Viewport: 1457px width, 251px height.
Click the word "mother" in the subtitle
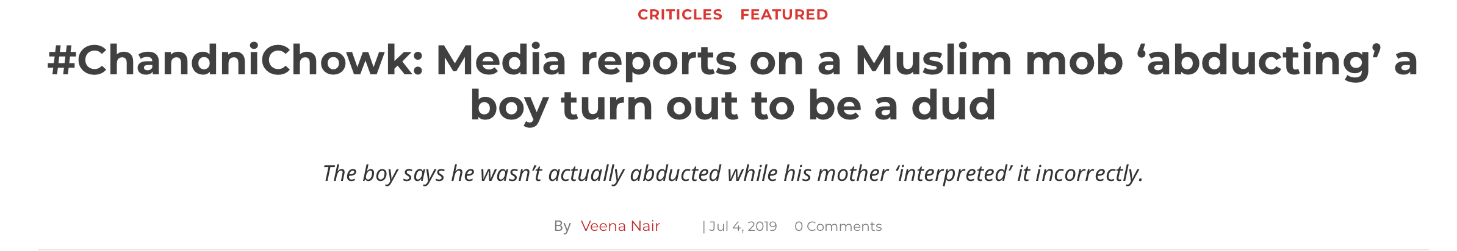pos(844,174)
